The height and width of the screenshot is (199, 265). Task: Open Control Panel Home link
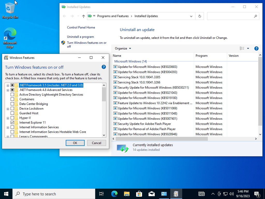point(81,27)
